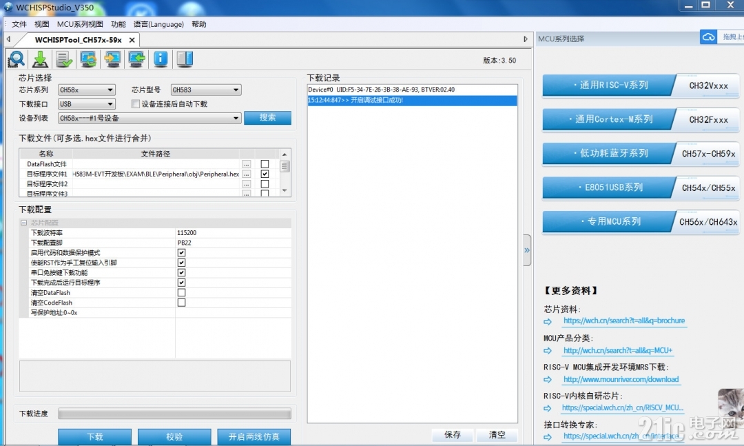
Task: Click the arrow icon beside the mounriver link
Action: tap(548, 380)
